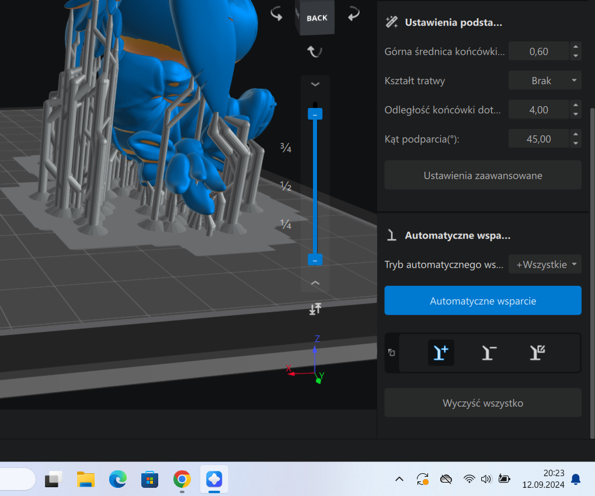Click the settings panel vertical scrollbar
Viewport: 595px width, 496px height.
[592, 273]
